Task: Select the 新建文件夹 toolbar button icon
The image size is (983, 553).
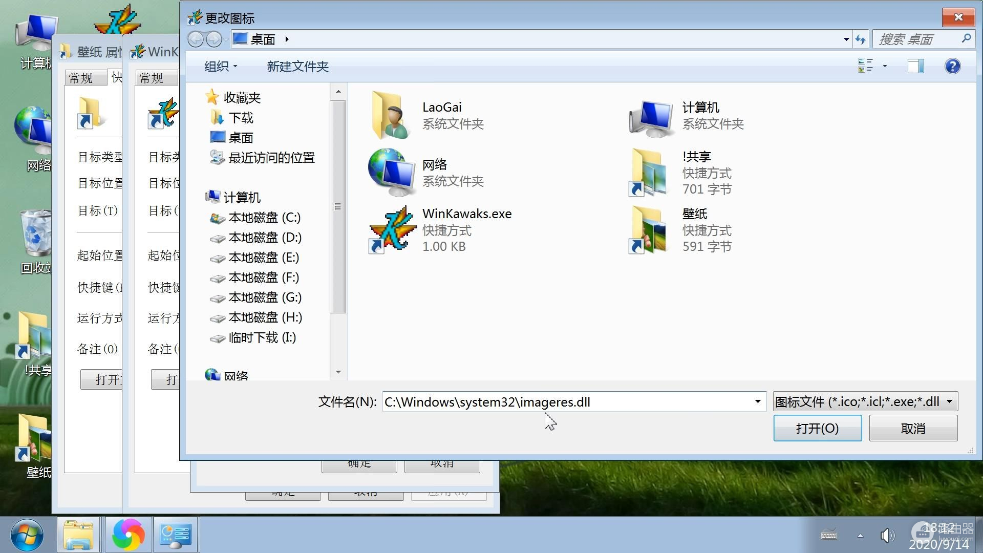Action: click(298, 66)
